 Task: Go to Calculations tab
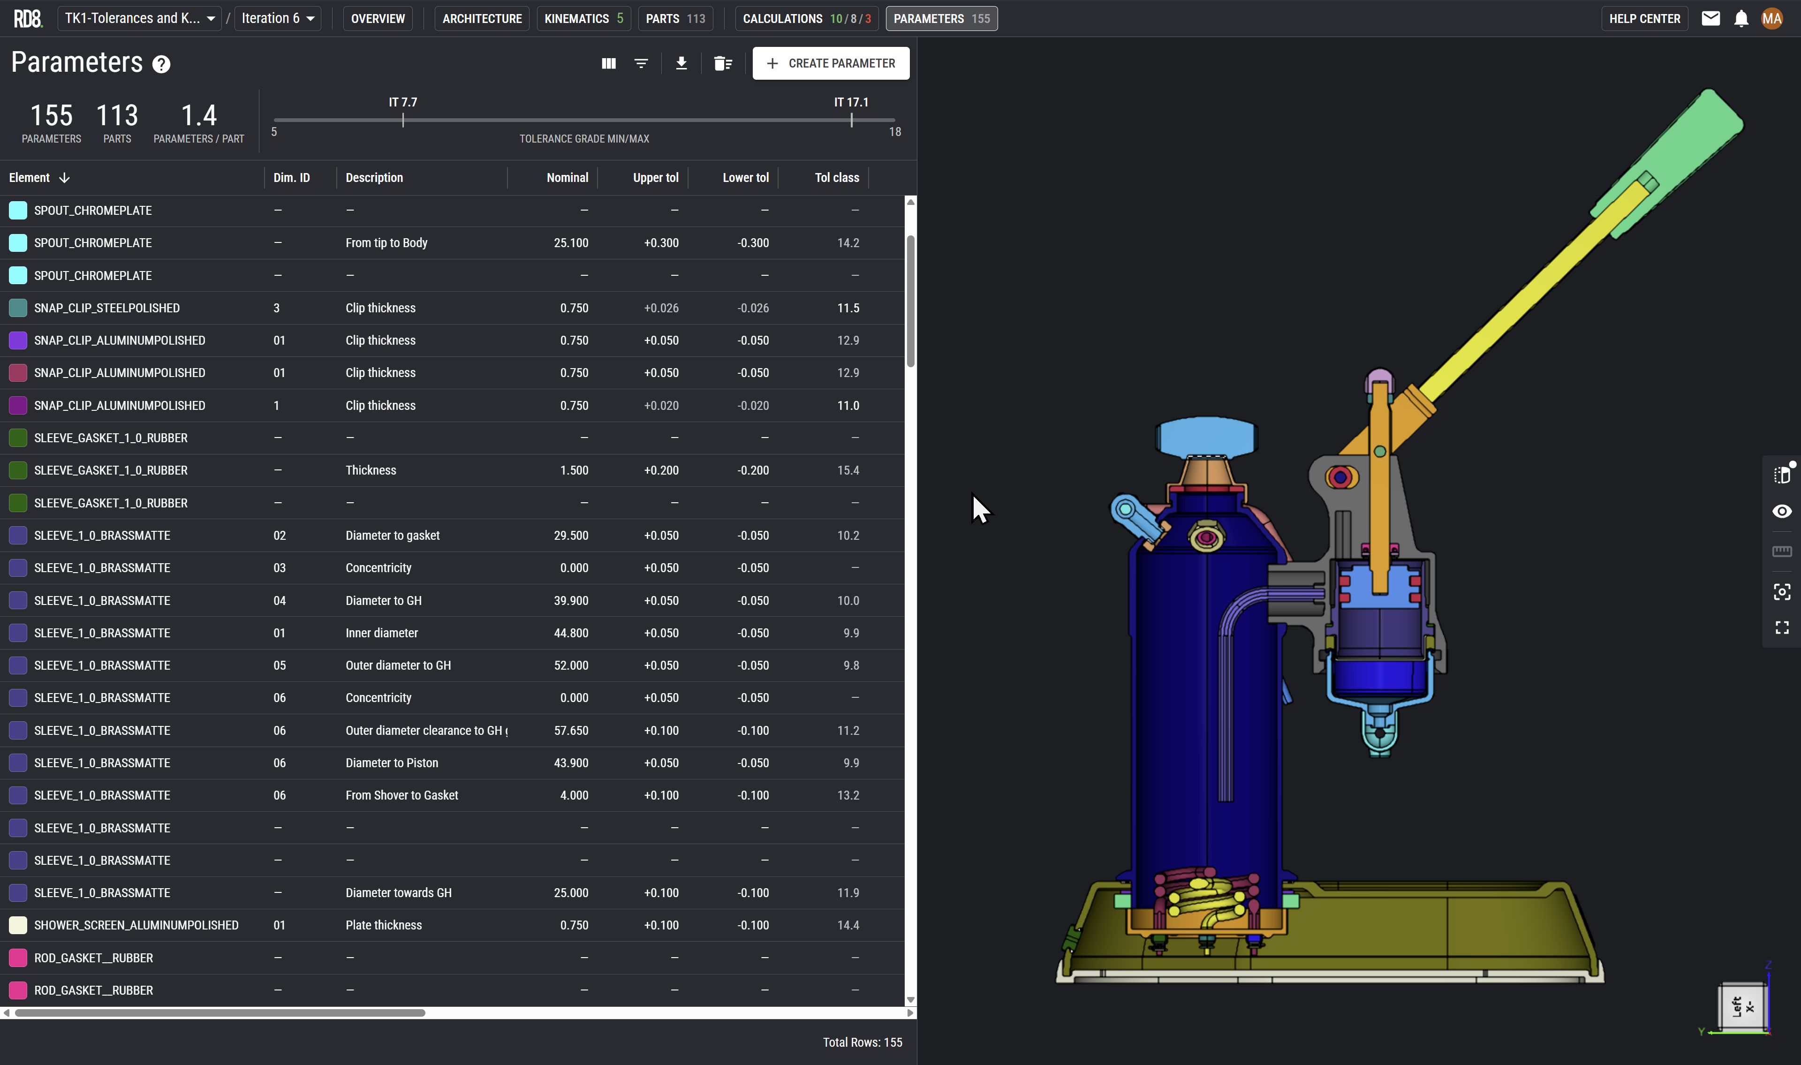806,19
